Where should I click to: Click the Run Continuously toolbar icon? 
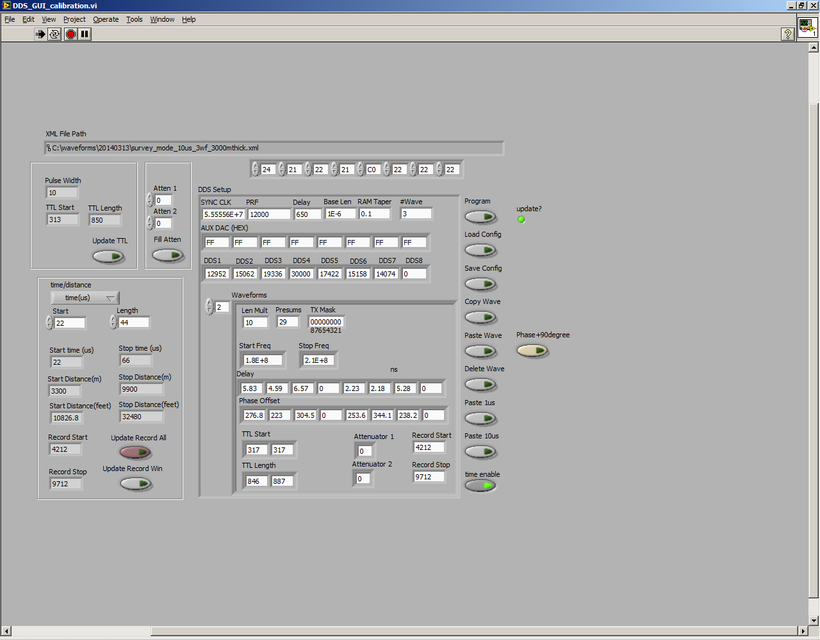click(55, 35)
